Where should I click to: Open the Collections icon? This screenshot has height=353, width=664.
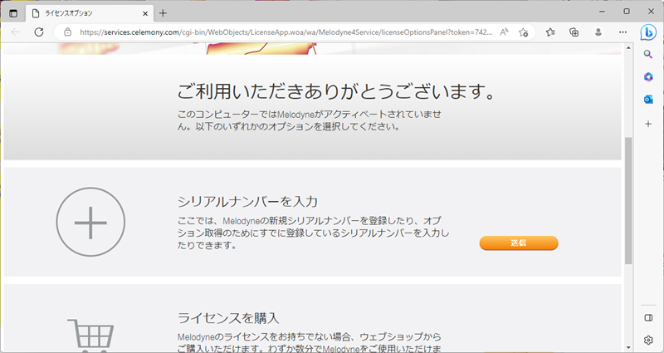click(574, 32)
